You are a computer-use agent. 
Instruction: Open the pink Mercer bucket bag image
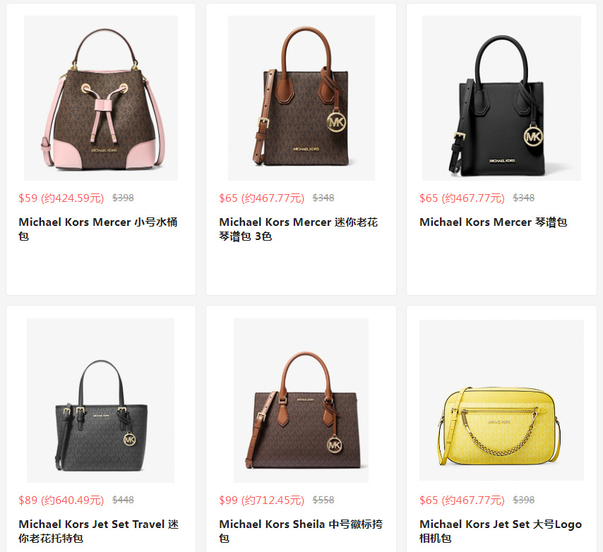(x=101, y=98)
